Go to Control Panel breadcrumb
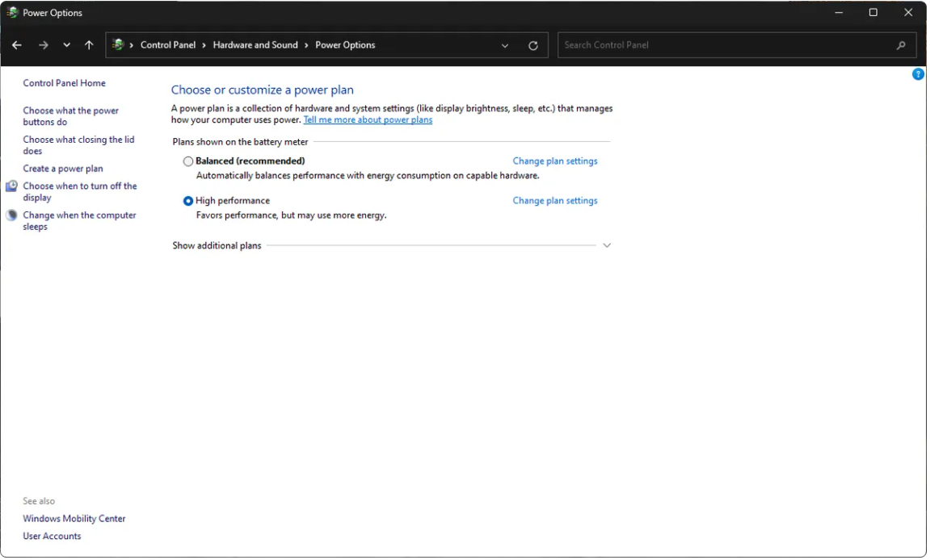This screenshot has width=930, height=560. click(x=168, y=45)
